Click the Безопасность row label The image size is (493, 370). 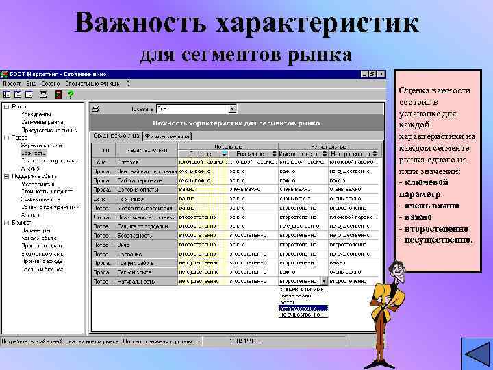click(x=147, y=235)
